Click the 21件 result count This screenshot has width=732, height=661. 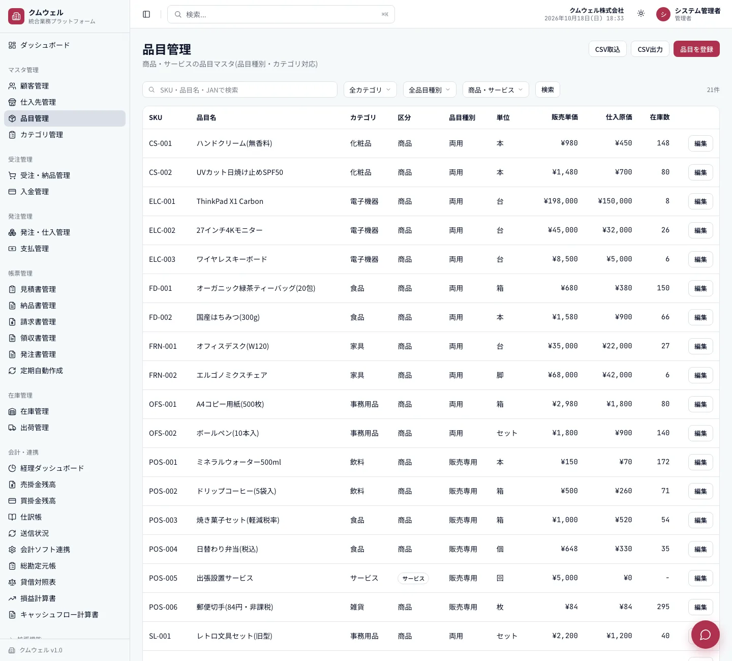point(713,89)
